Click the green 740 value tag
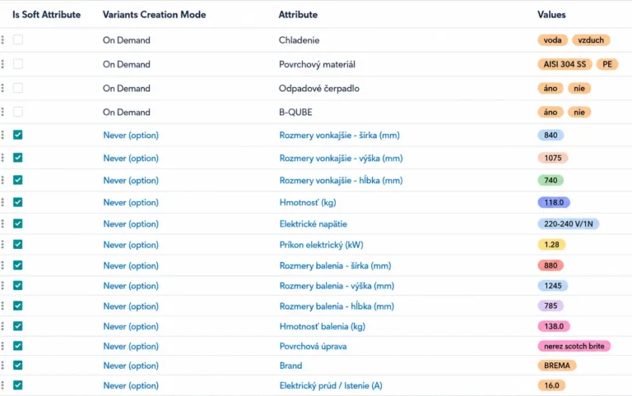The height and width of the screenshot is (396, 632). click(551, 180)
